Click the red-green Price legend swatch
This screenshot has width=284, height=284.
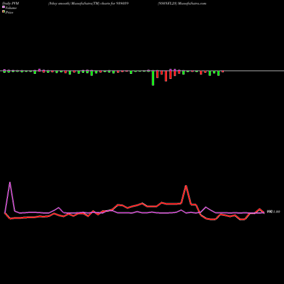tap(3, 11)
